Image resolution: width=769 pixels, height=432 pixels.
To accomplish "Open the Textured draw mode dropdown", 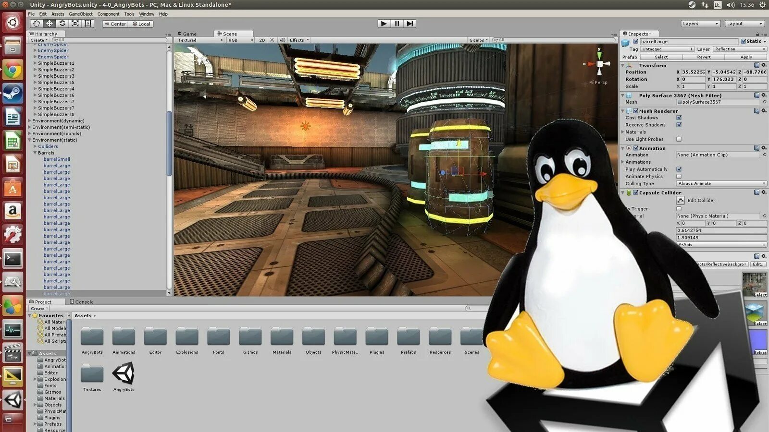I will tap(200, 40).
